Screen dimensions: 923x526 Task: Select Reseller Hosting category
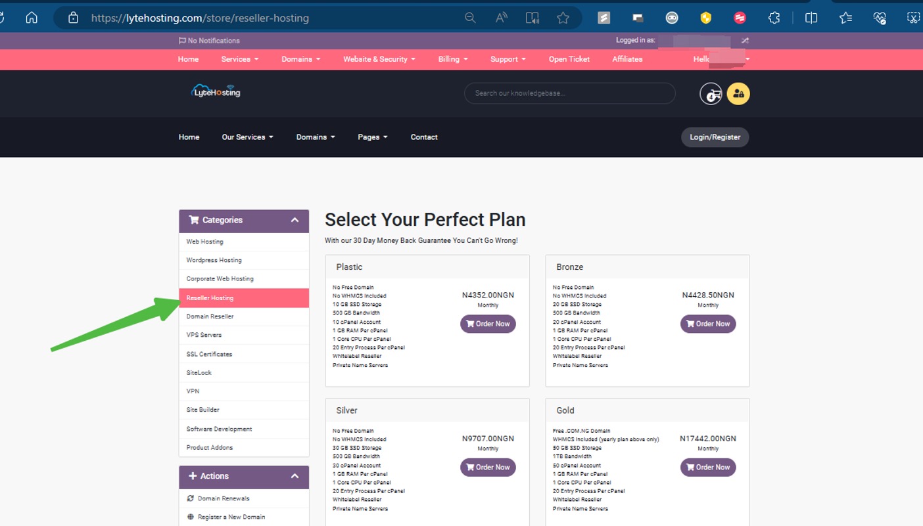tap(244, 298)
